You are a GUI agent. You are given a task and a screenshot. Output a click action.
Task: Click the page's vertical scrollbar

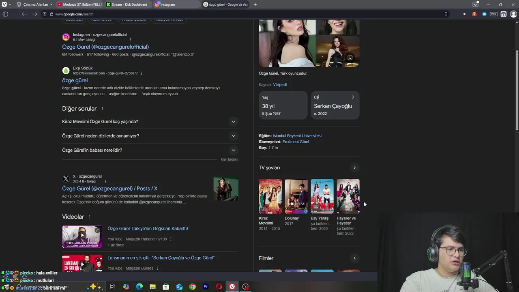[517, 89]
